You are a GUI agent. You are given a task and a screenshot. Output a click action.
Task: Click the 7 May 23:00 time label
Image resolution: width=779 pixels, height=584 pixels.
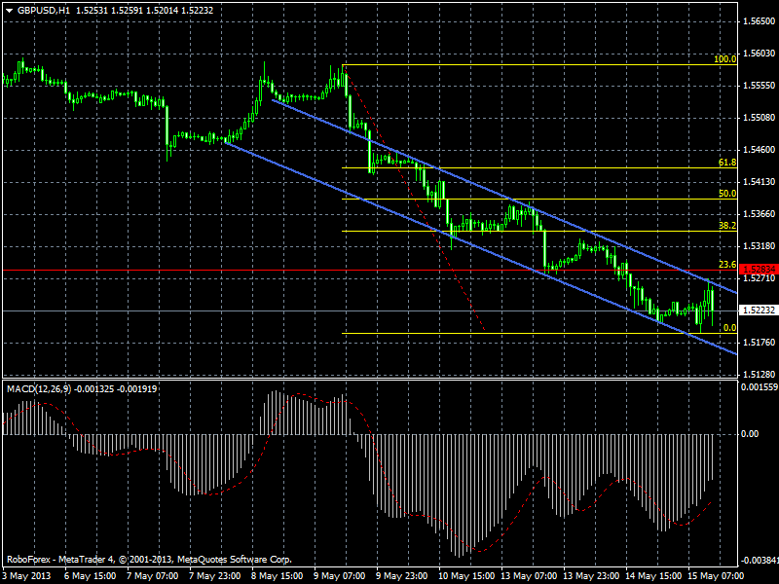tap(214, 576)
